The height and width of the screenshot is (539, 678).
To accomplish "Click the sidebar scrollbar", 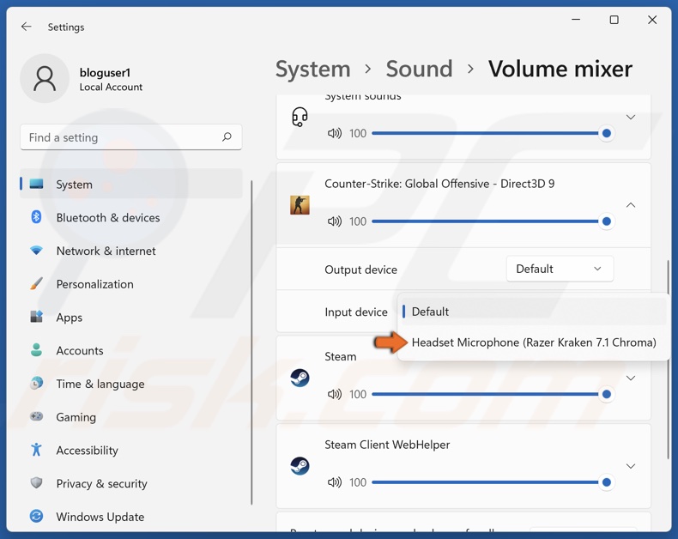I will [x=251, y=342].
